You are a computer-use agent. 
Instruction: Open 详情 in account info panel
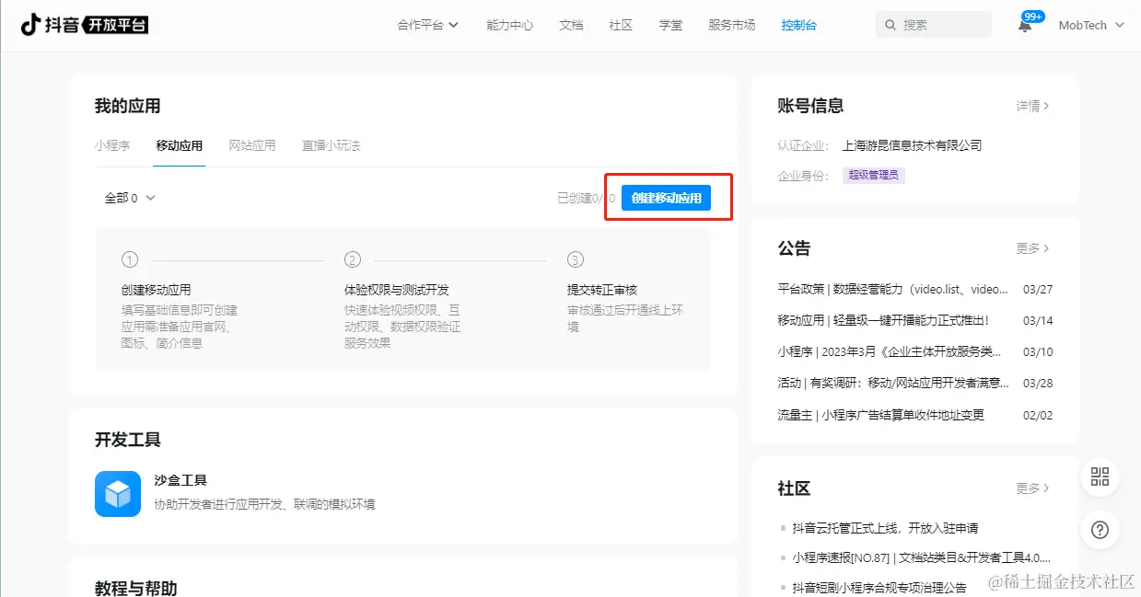(x=1033, y=106)
